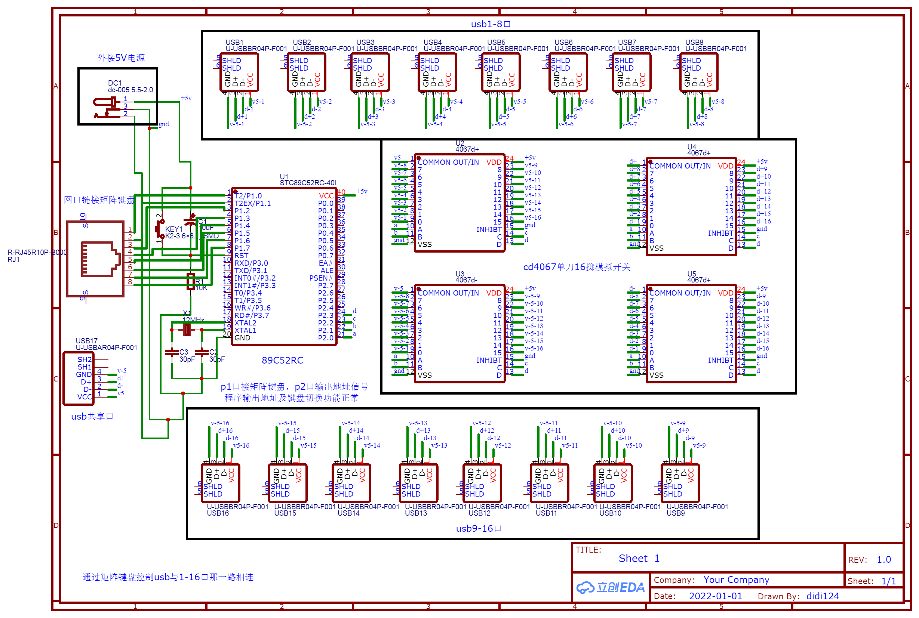Click the 'p1口接矩阵键盘' note line
This screenshot has height=618, width=919.
pyautogui.click(x=294, y=387)
